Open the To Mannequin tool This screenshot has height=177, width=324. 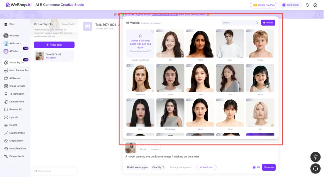pyautogui.click(x=14, y=94)
